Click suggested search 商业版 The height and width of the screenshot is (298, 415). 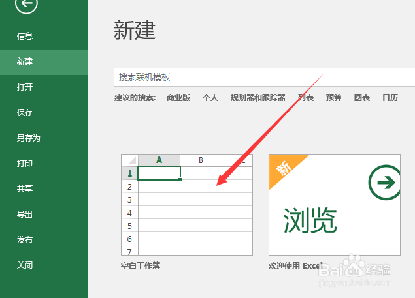click(178, 98)
